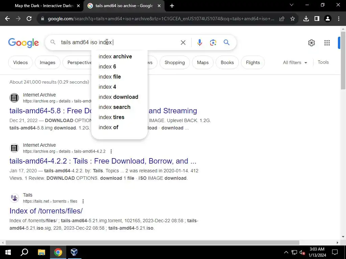Share this page from the address bar

click(x=282, y=19)
